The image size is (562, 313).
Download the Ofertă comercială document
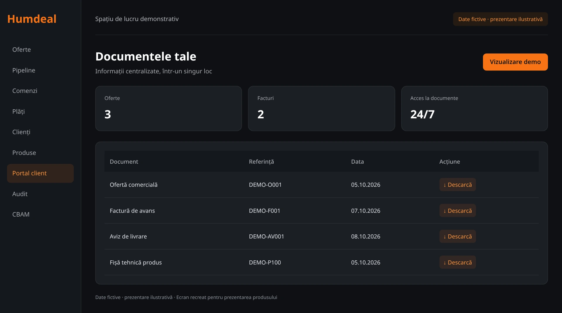click(458, 185)
